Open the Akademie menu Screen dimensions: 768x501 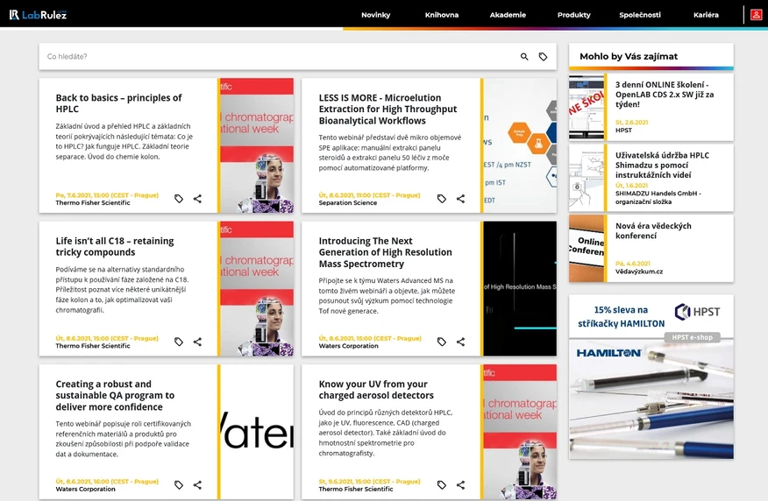pos(508,15)
